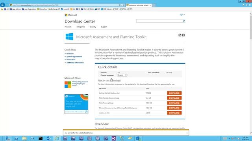The width and height of the screenshot is (252, 141).
Task: Open the SP CA bookmark
Action: click(x=123, y=9)
